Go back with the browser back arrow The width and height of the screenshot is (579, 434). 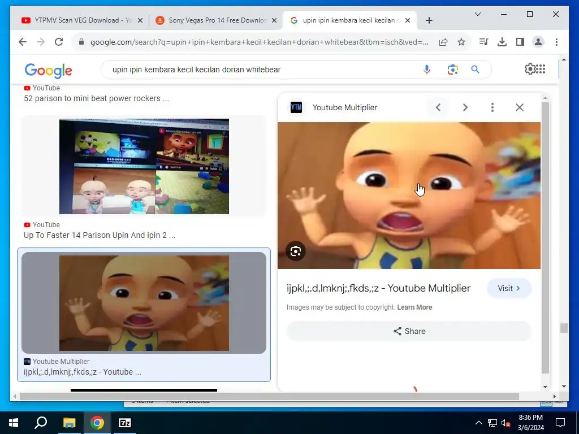(x=23, y=42)
